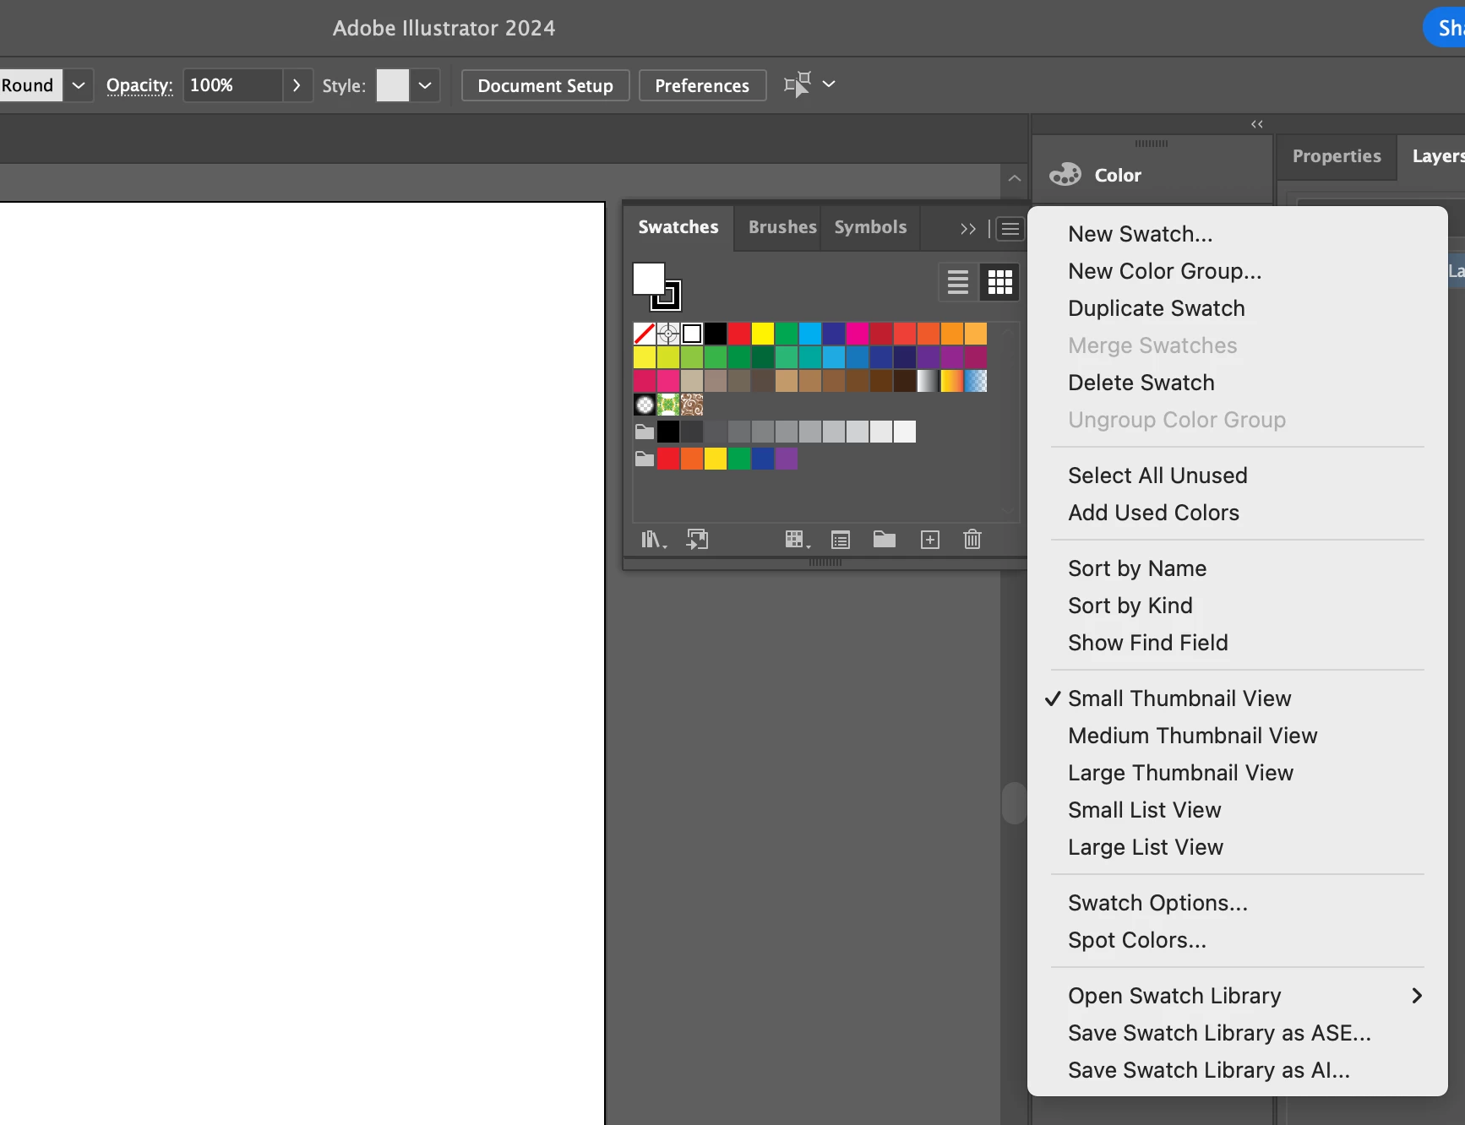Image resolution: width=1465 pixels, height=1125 pixels.
Task: Add selected swatches to Library icon
Action: click(x=697, y=540)
